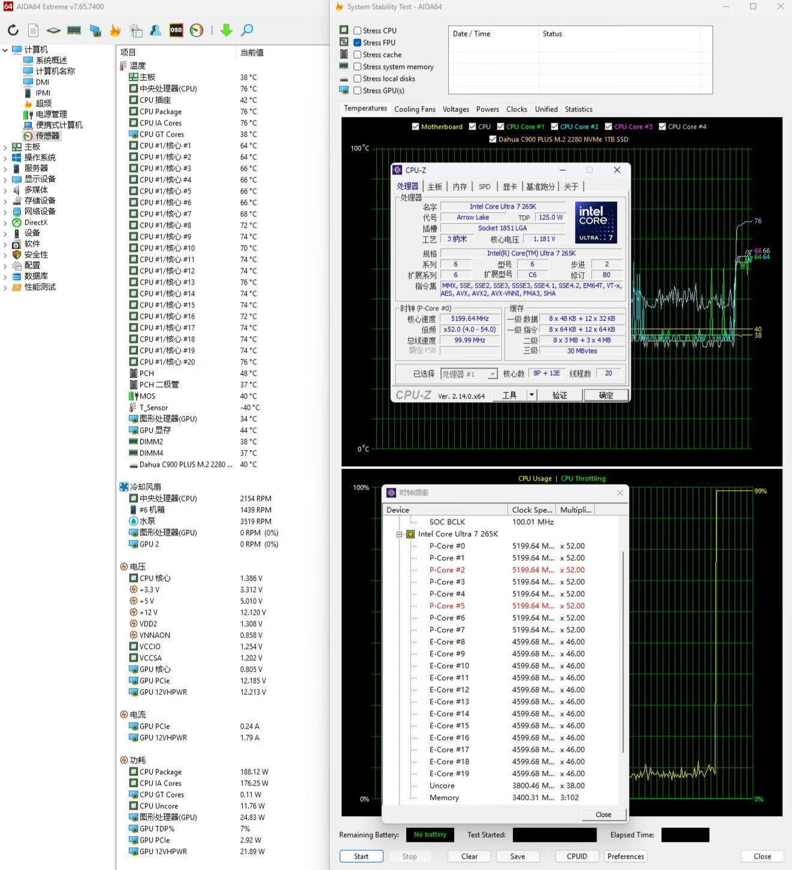Open the 基准跑分 benchmark tab in CPU-Z
792x870 pixels.
(x=540, y=187)
